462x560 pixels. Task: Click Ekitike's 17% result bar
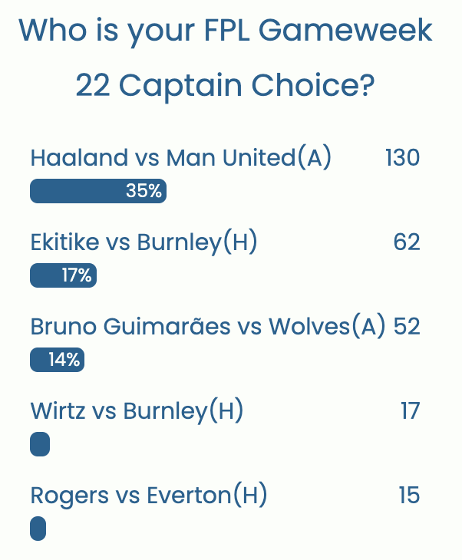[63, 275]
